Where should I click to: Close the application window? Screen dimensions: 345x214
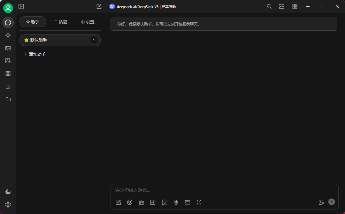click(x=337, y=6)
